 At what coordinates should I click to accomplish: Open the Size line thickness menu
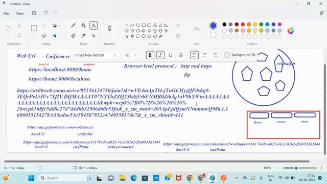pos(196,29)
